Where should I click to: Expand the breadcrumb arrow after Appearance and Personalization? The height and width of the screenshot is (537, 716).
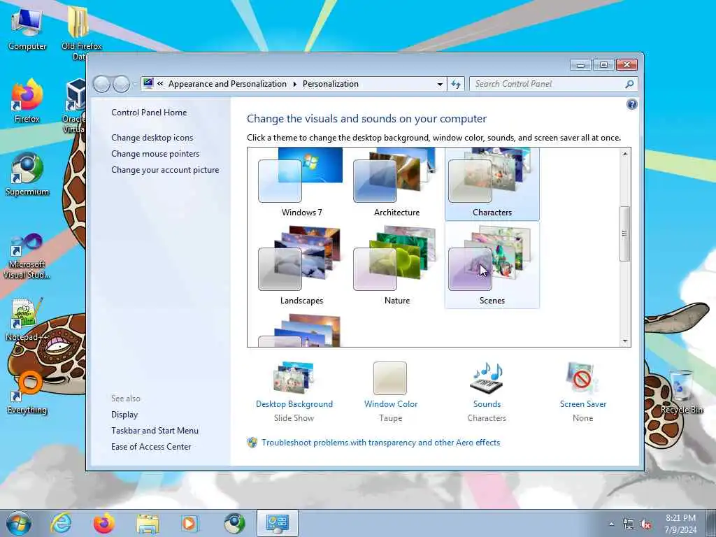point(294,84)
